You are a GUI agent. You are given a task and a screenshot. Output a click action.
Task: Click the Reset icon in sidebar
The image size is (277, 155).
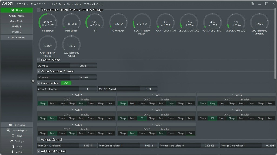pos(13,136)
